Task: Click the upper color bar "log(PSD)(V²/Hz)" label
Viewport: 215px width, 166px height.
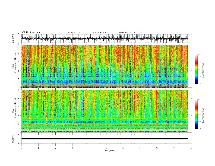Action: coord(203,71)
